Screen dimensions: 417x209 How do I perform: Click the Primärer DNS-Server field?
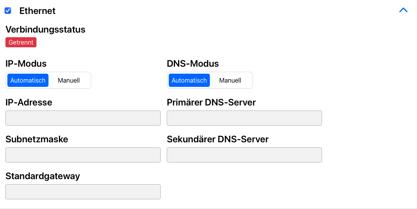click(244, 118)
